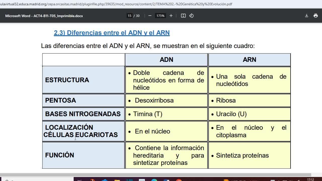Image resolution: width=322 pixels, height=181 pixels.
Task: Click the "ADN" column header
Action: pyautogui.click(x=167, y=60)
